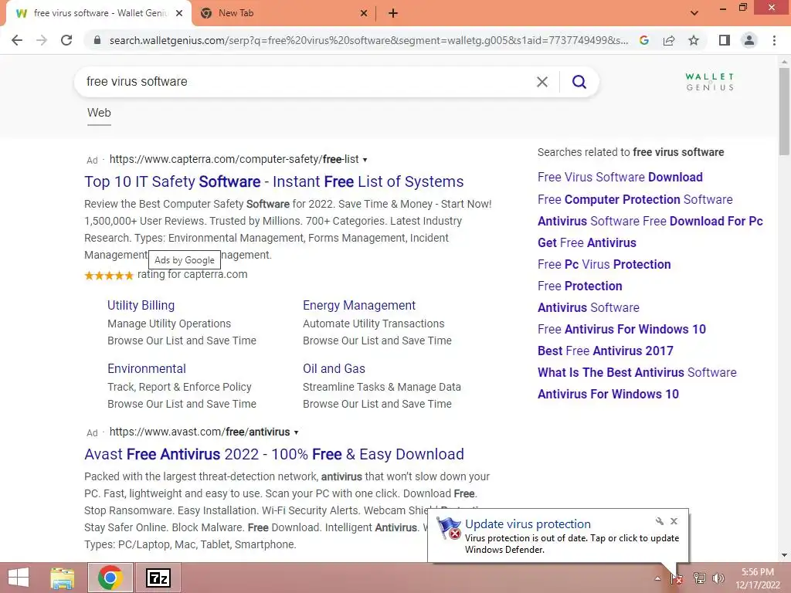Bookmark this page with the star icon

pyautogui.click(x=694, y=40)
